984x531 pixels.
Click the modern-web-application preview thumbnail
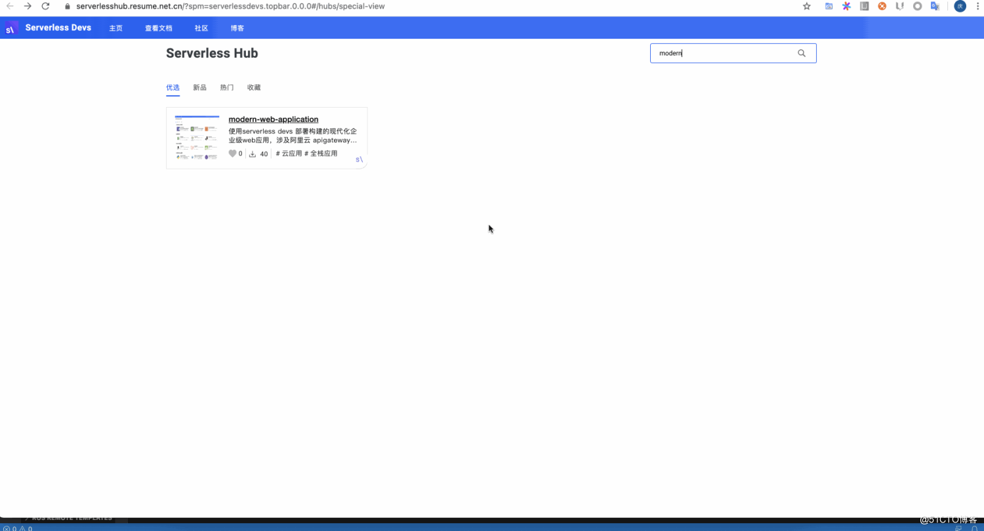click(x=197, y=138)
